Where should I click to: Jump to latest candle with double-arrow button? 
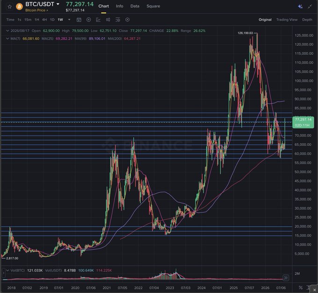(286, 278)
